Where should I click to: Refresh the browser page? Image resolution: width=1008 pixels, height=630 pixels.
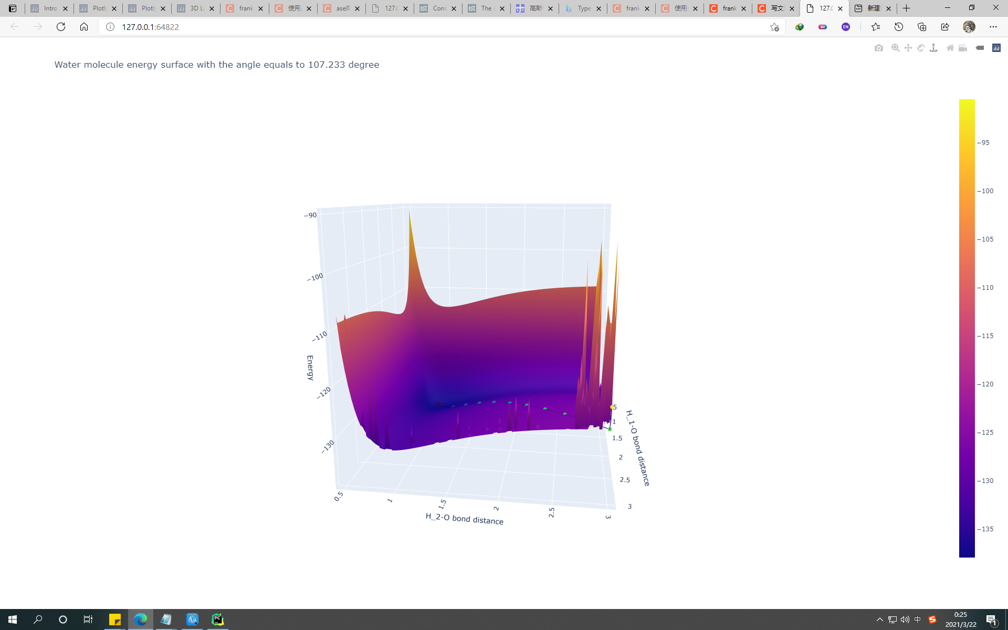coord(61,27)
